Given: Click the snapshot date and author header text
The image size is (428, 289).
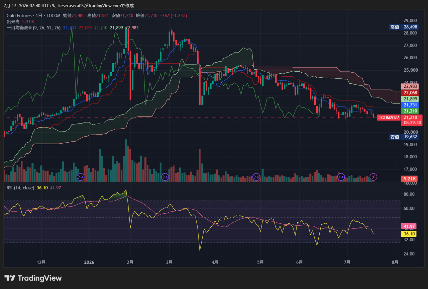Looking at the screenshot, I should pyautogui.click(x=68, y=6).
